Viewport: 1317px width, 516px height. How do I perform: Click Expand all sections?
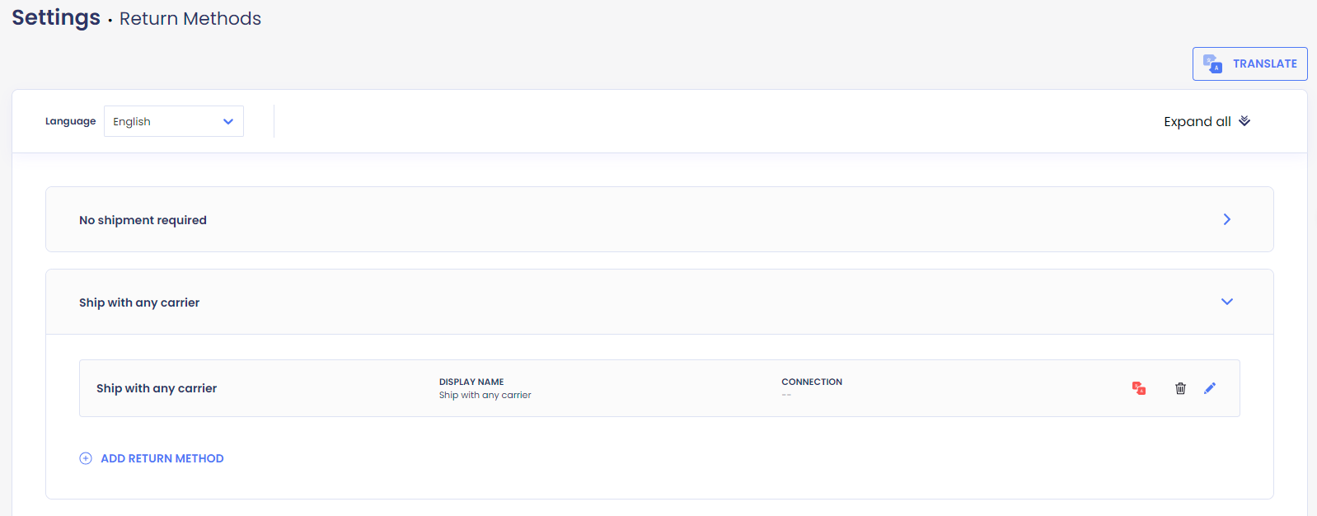pos(1207,121)
